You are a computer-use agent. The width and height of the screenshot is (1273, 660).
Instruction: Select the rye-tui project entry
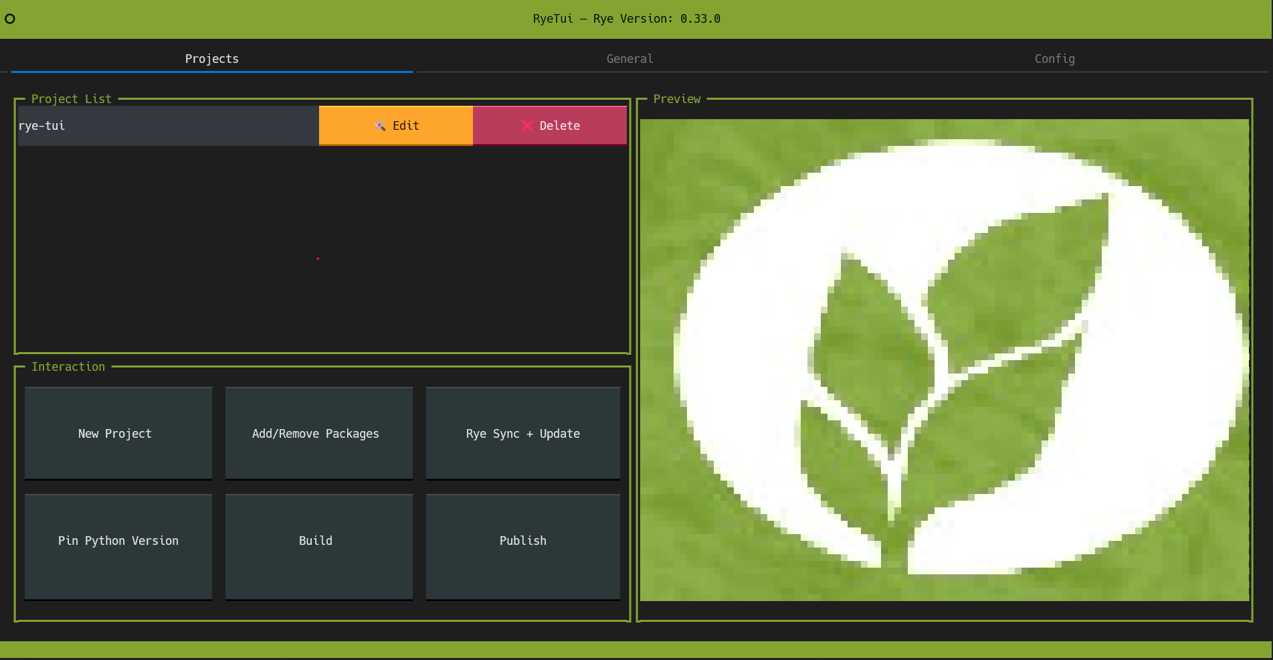point(169,126)
